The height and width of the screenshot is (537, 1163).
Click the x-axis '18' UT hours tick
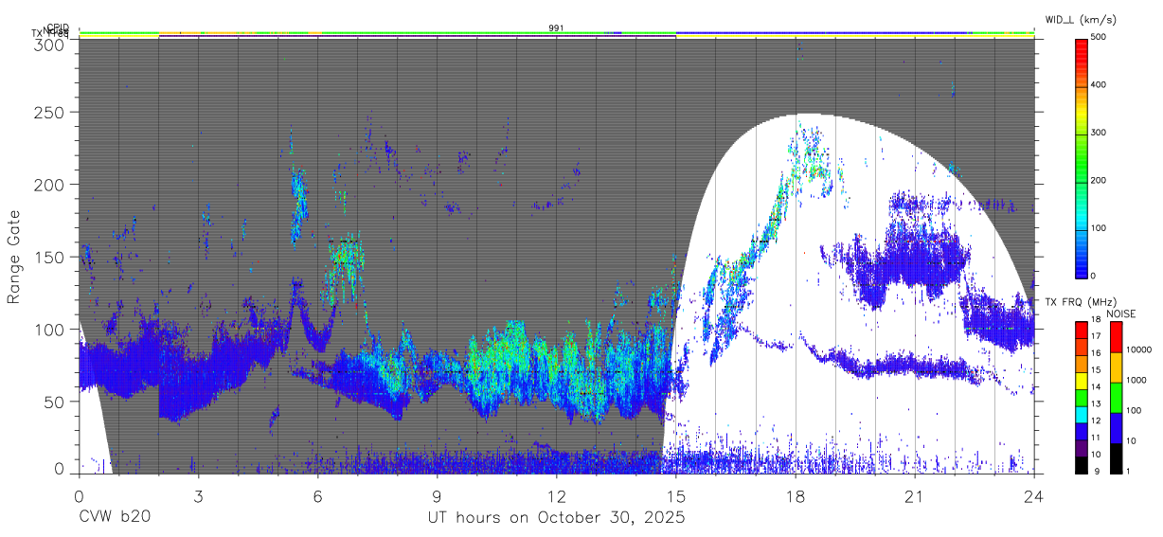796,495
